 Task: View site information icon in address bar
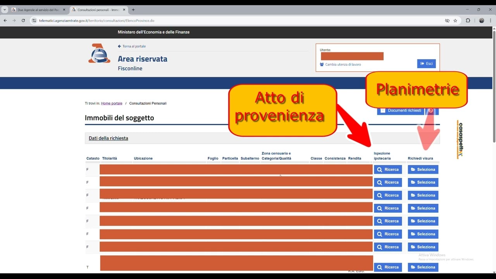click(x=34, y=21)
